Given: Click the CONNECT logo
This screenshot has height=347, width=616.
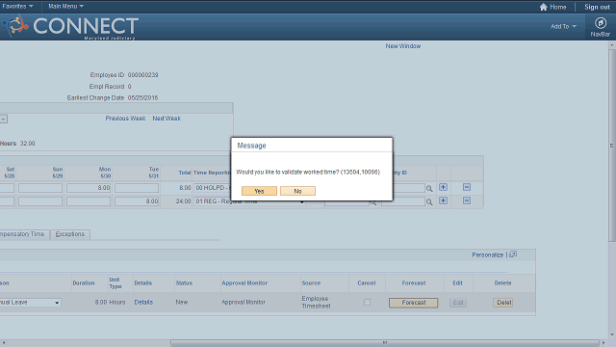Looking at the screenshot, I should coord(70,27).
